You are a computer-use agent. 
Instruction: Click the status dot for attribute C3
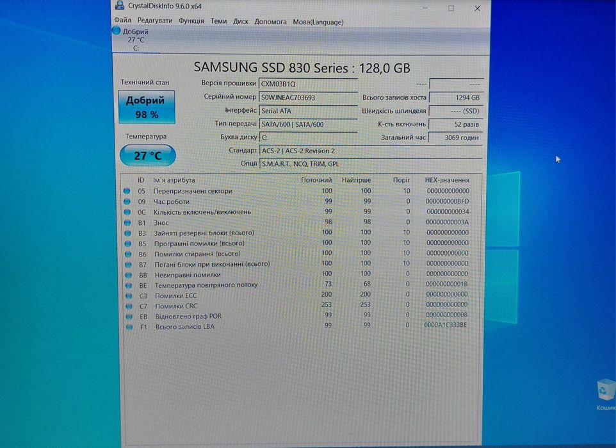coord(129,295)
